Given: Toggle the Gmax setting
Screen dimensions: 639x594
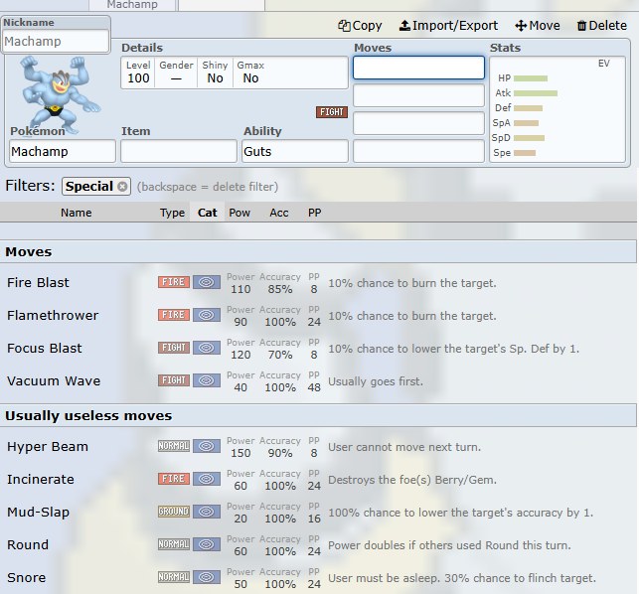Looking at the screenshot, I should 250,73.
